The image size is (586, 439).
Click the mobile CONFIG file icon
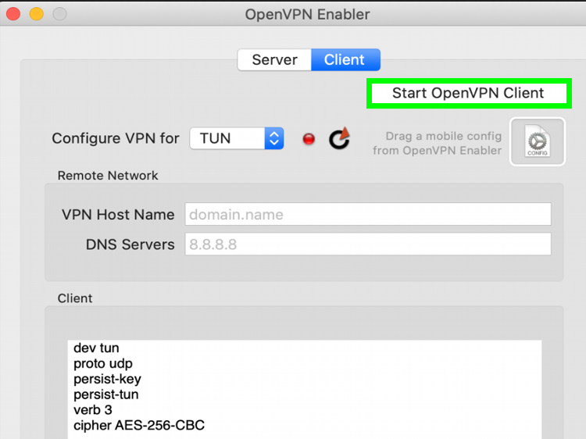click(538, 141)
